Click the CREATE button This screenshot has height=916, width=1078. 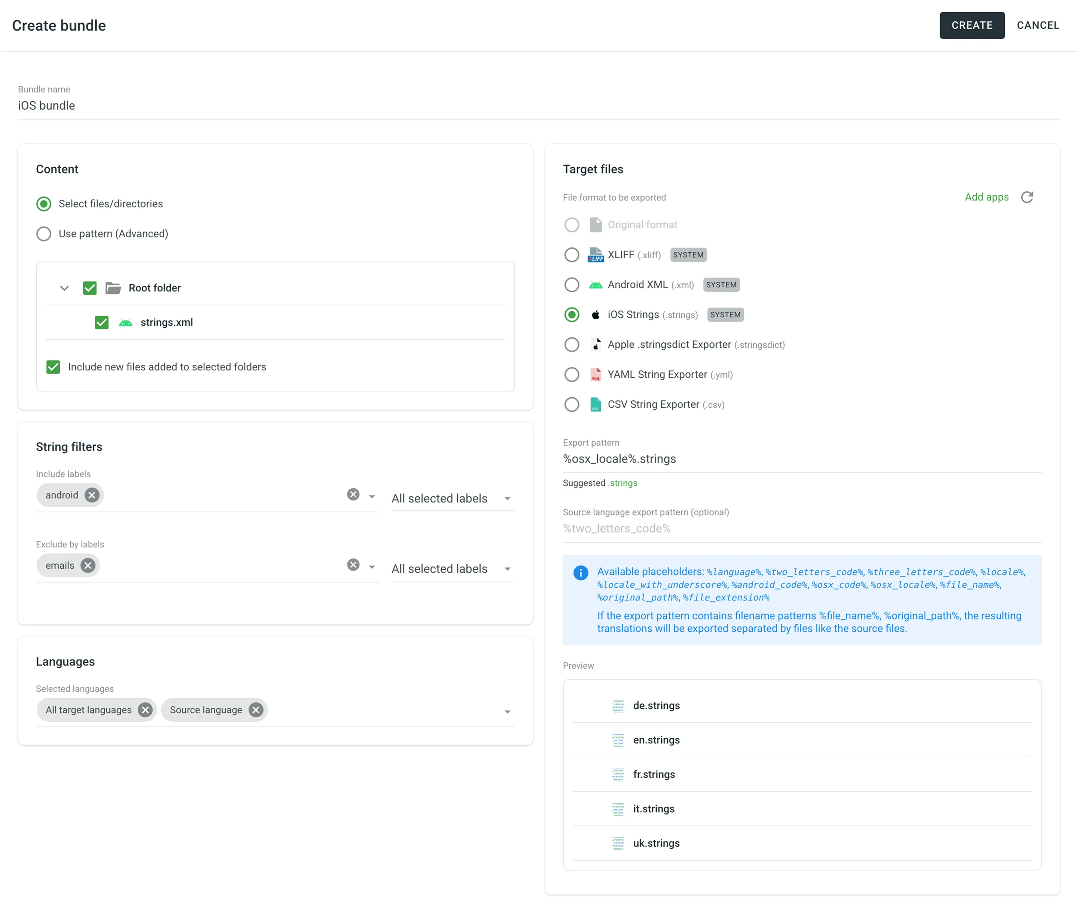click(971, 25)
